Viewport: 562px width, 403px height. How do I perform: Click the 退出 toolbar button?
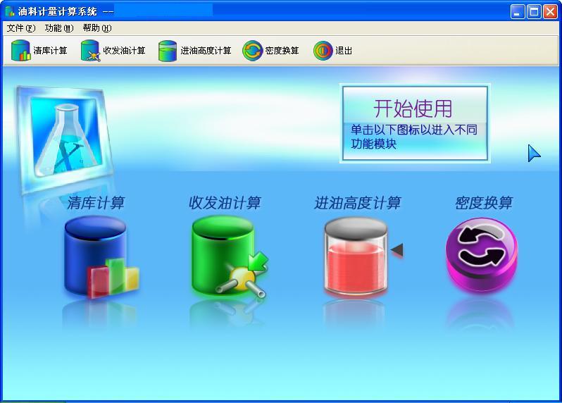(332, 51)
